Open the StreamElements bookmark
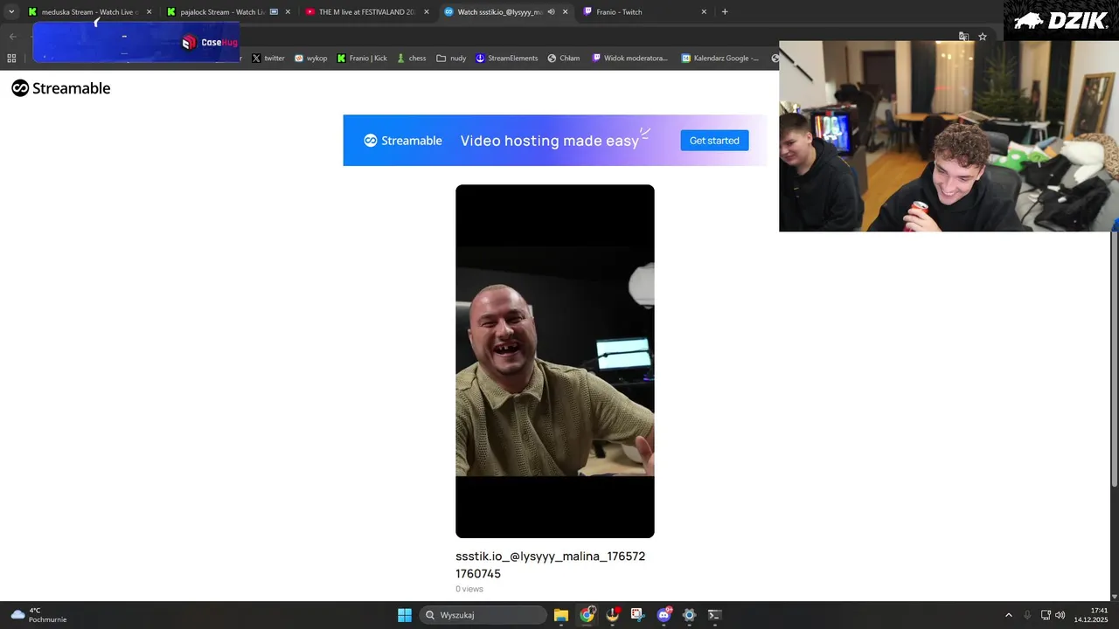Viewport: 1119px width, 629px height. pos(507,59)
